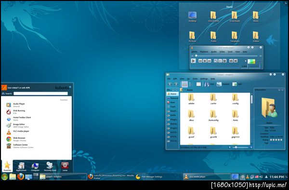
Task: Open VLC Video menu
Action: click(222, 52)
